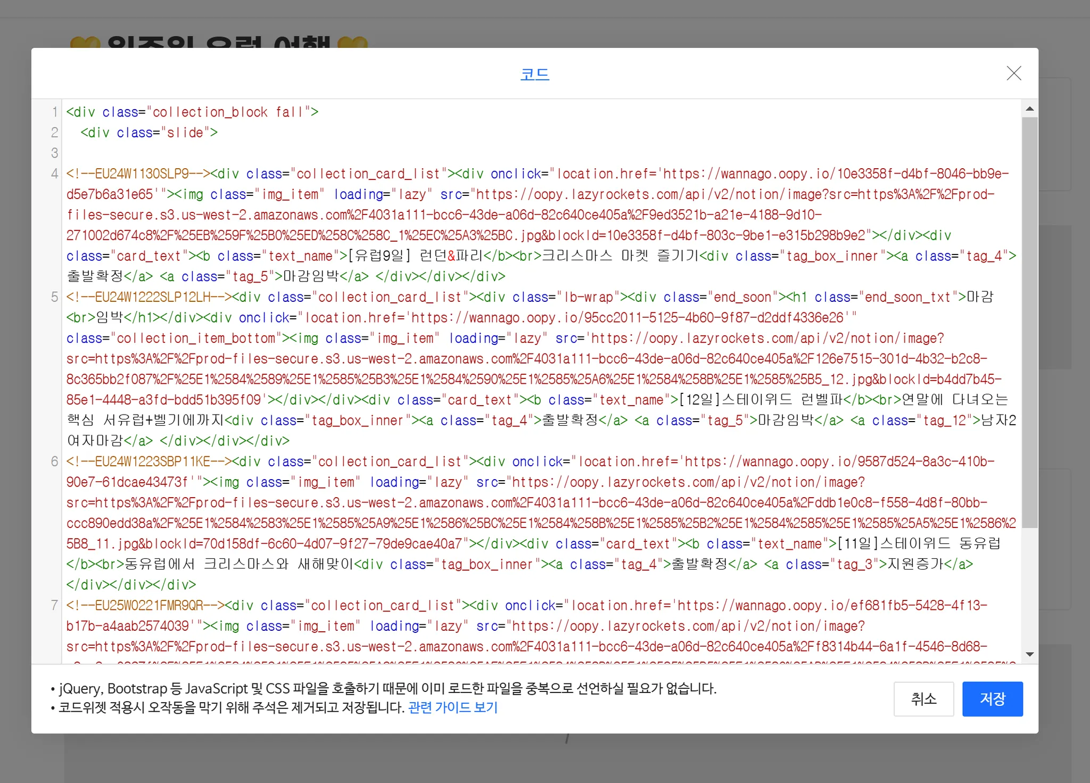Viewport: 1090px width, 783px height.
Task: Place cursor on collection_block fall text
Action: tap(229, 112)
